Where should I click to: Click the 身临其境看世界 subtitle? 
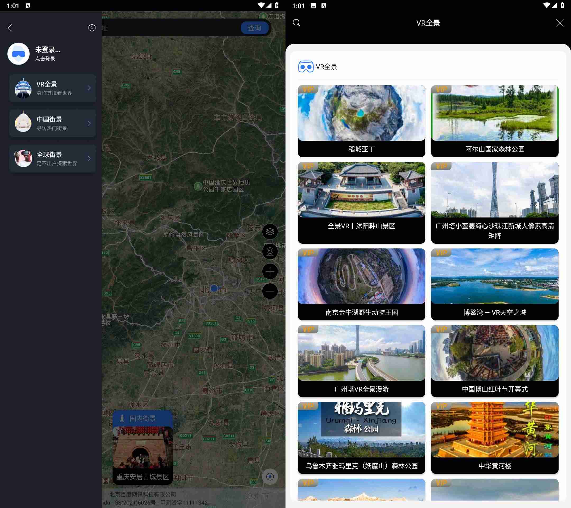54,93
